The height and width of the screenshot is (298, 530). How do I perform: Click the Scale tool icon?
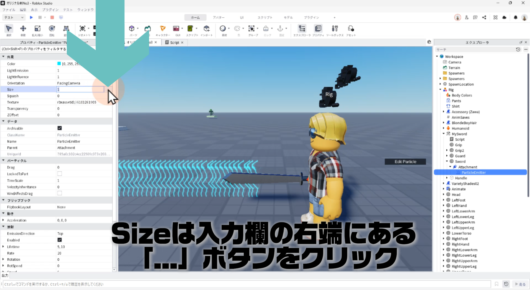pos(37,29)
